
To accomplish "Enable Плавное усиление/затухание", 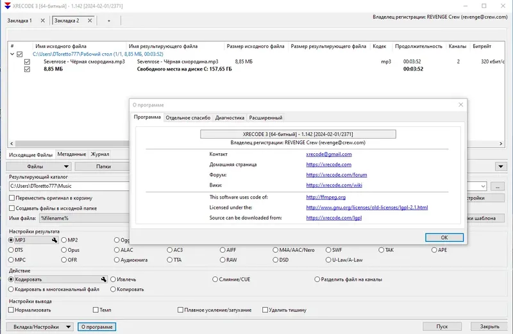I will pyautogui.click(x=180, y=310).
